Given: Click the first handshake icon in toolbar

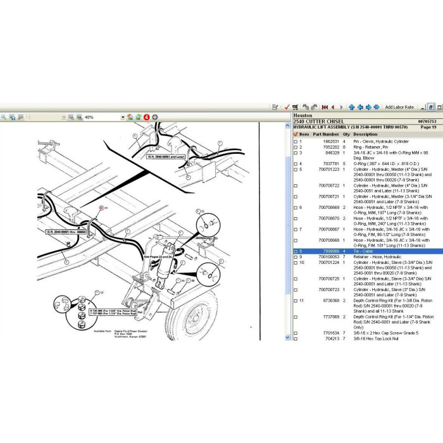Looking at the screenshot, I should tap(306, 107).
